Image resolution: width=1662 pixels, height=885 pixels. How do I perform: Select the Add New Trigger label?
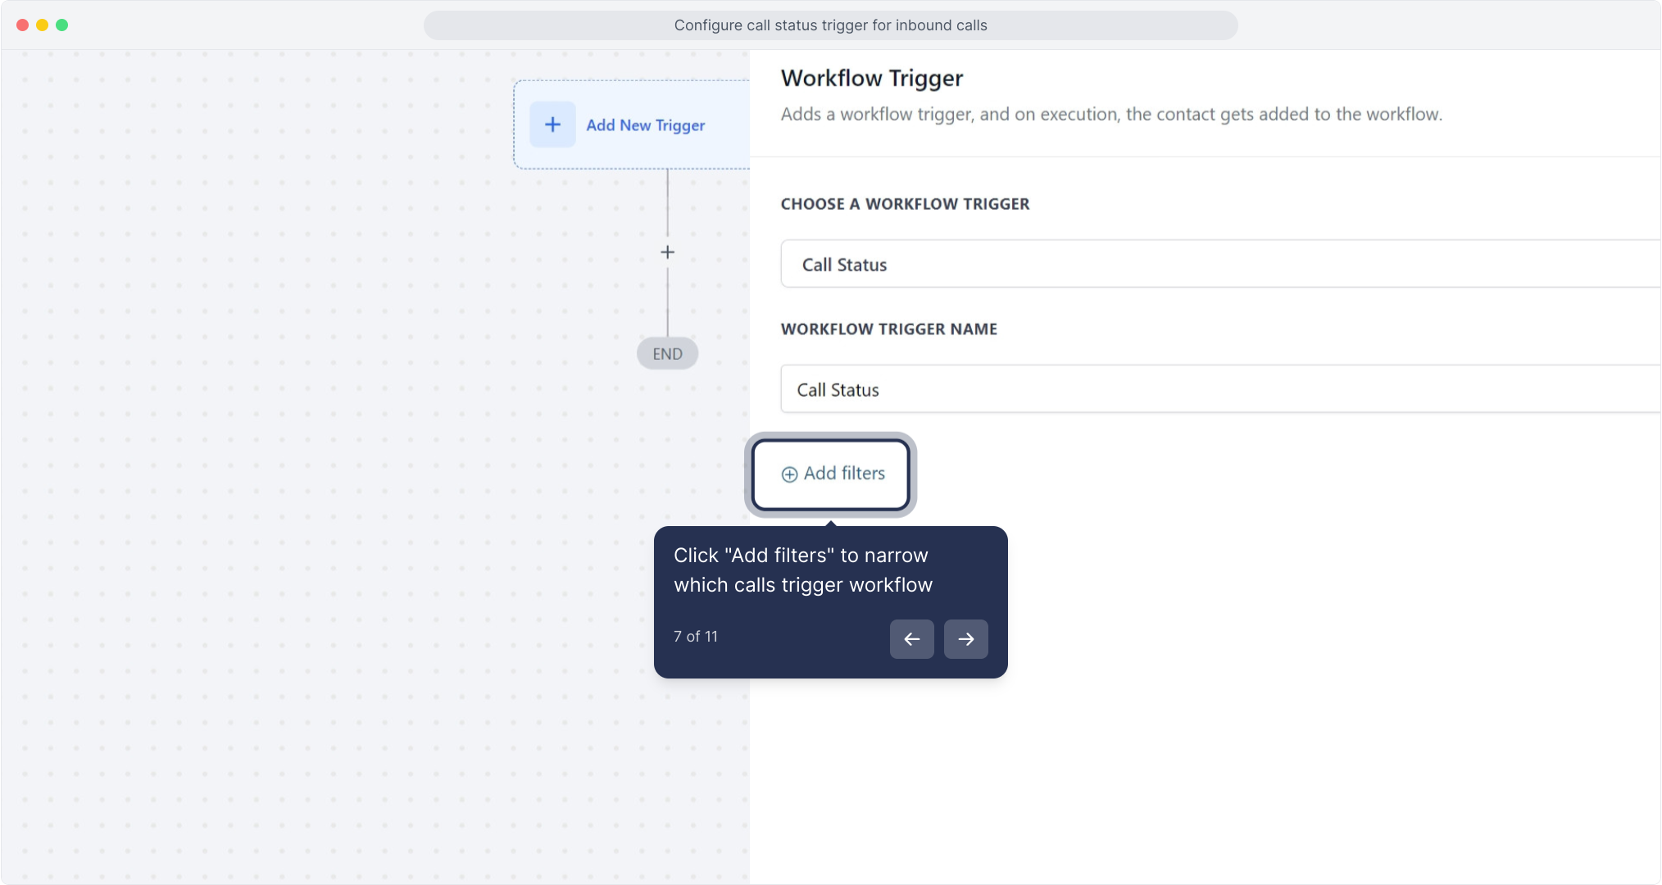coord(645,125)
